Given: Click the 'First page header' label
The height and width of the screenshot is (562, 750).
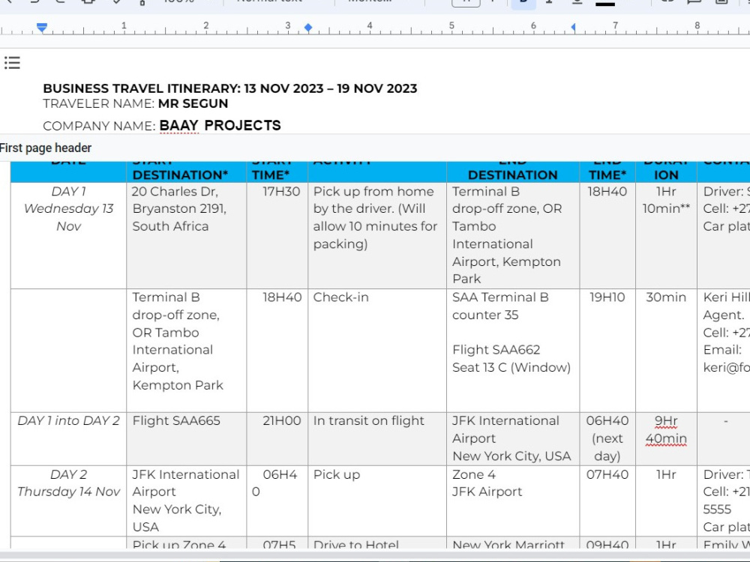Looking at the screenshot, I should (46, 148).
